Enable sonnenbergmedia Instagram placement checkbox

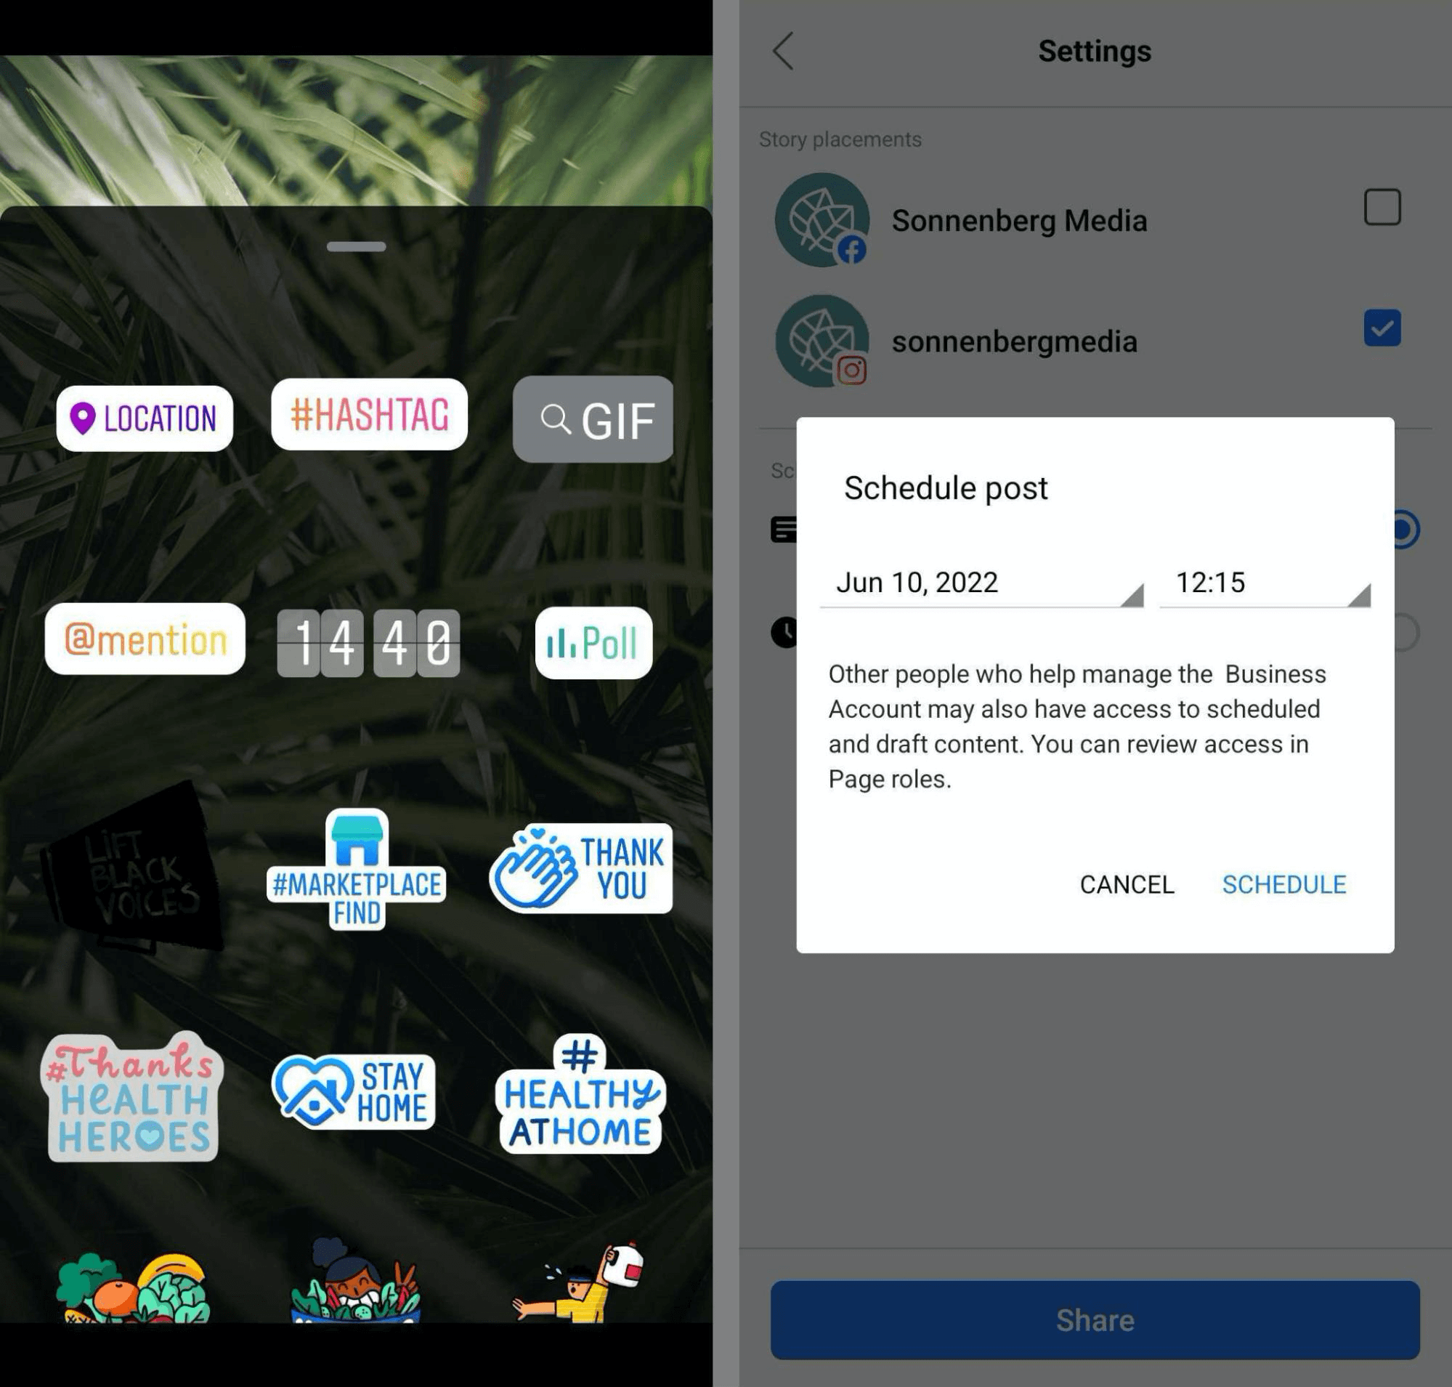[x=1381, y=327]
